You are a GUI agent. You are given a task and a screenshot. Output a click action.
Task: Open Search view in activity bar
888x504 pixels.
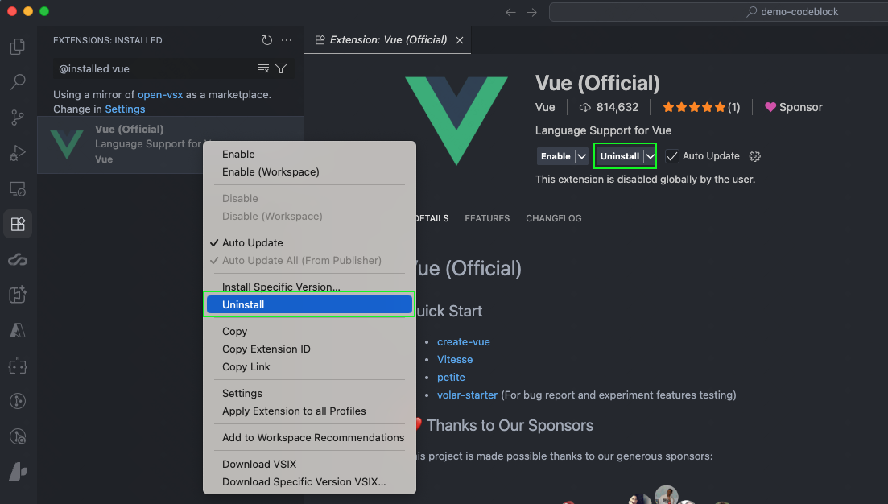17,82
